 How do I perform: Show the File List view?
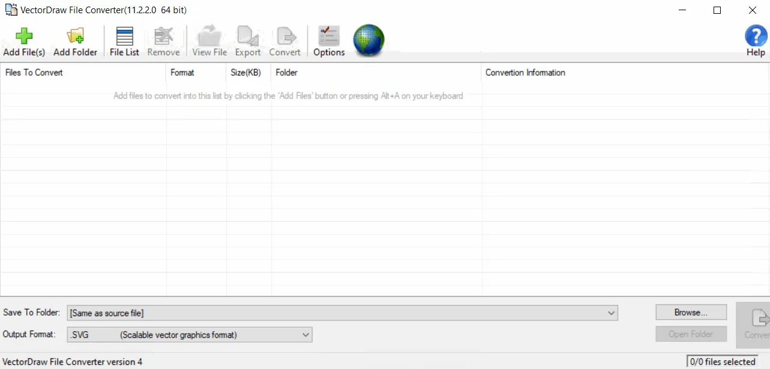pos(124,41)
